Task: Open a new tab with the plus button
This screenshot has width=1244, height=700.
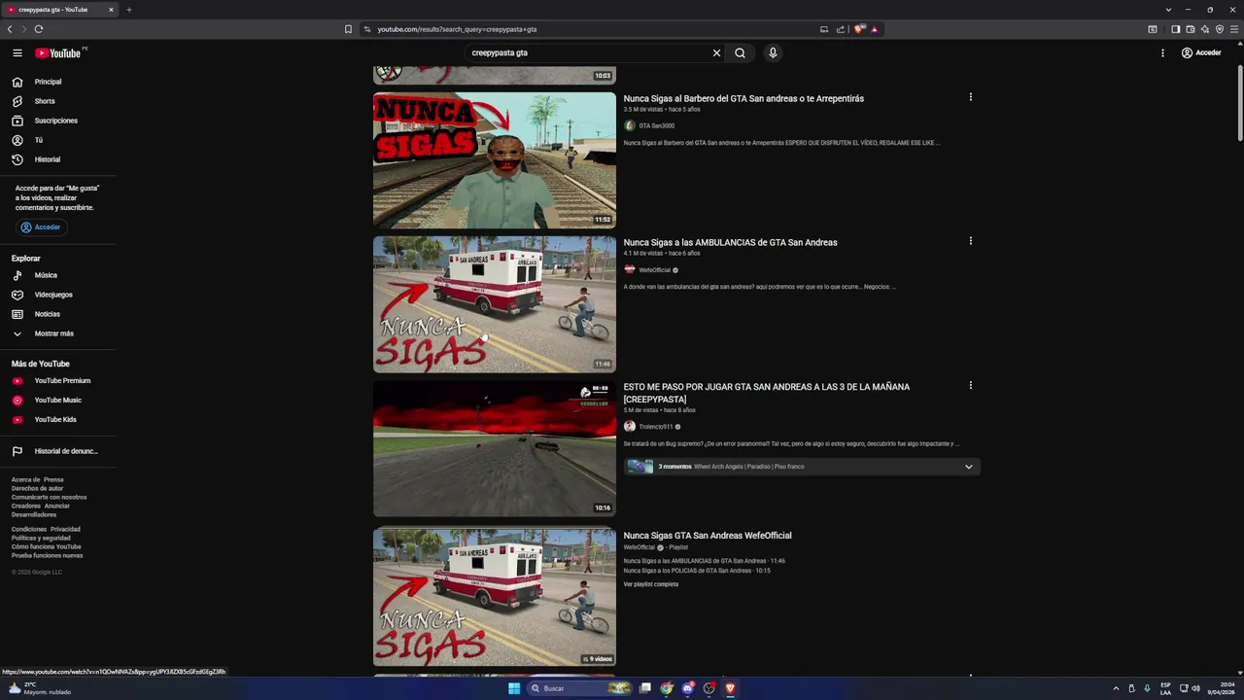Action: 128,10
